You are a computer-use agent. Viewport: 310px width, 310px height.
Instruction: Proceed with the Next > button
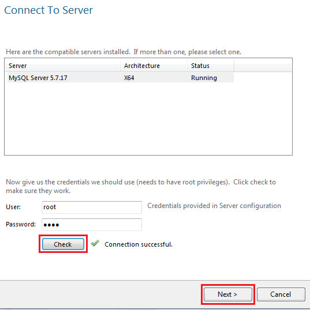pos(228,294)
